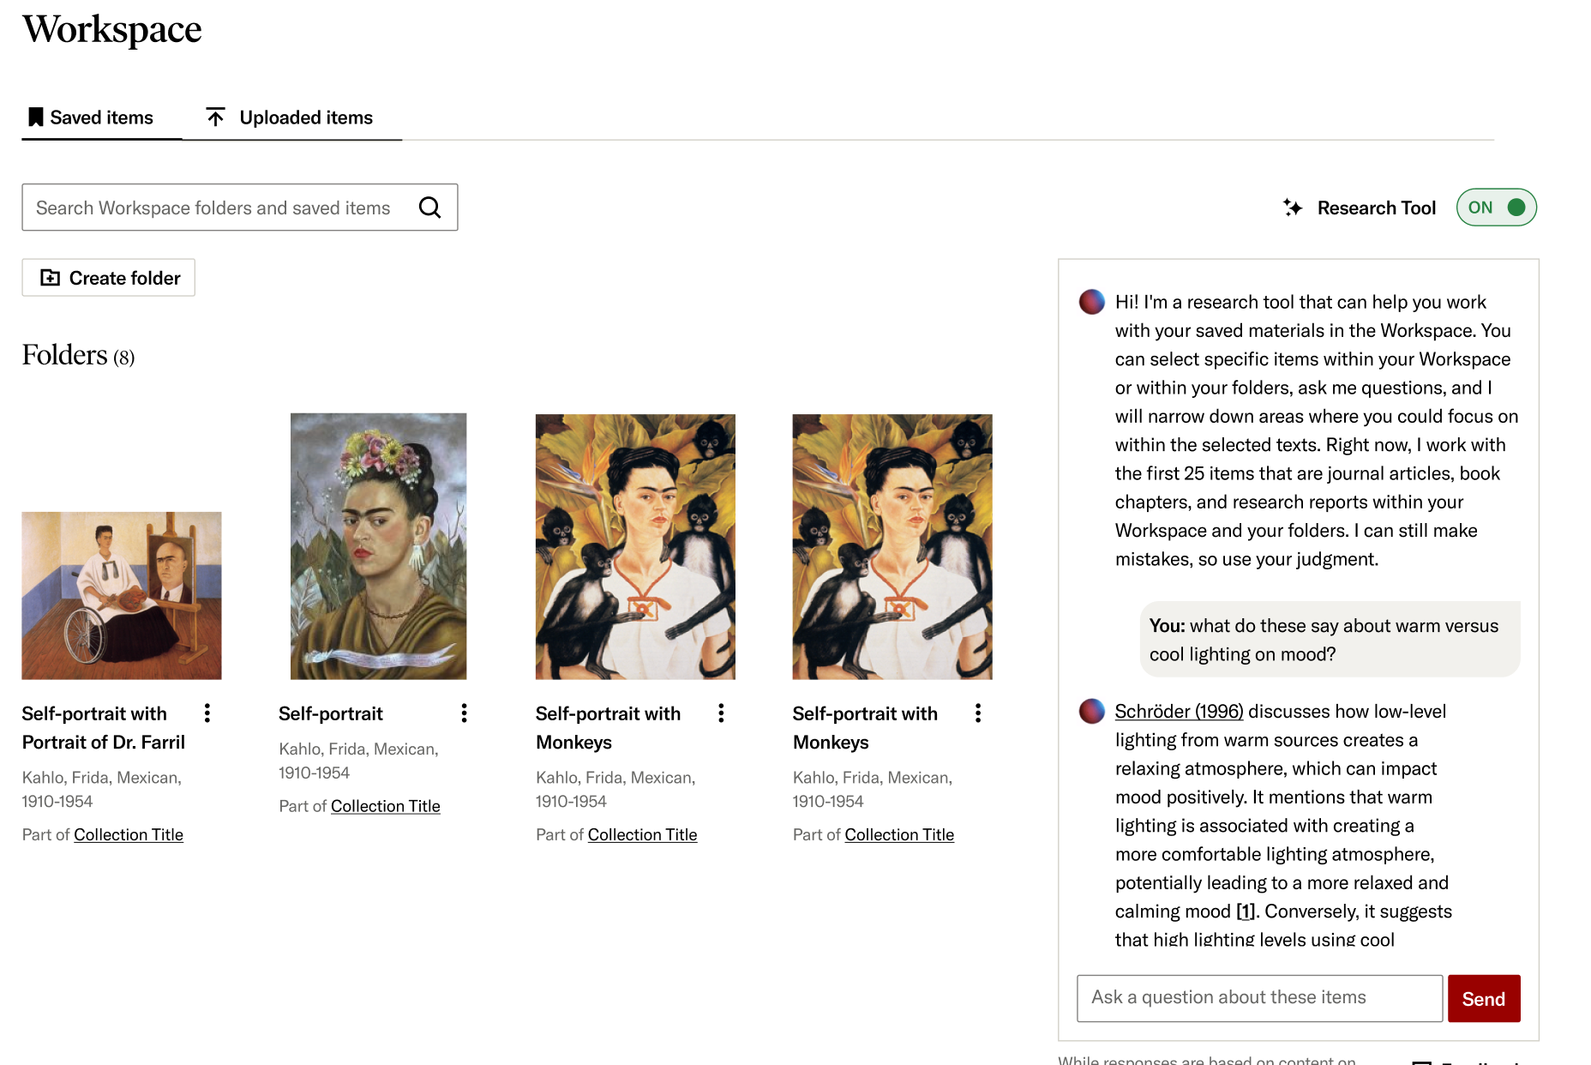Switch to the Uploaded items tab
The width and height of the screenshot is (1591, 1065).
pyautogui.click(x=291, y=117)
